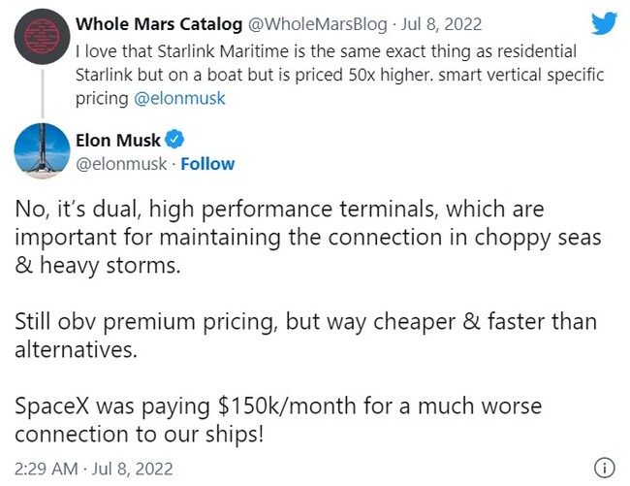Click the 'SpaceX was paying $150k/month' paragraph
The width and height of the screenshot is (630, 486).
click(x=278, y=420)
